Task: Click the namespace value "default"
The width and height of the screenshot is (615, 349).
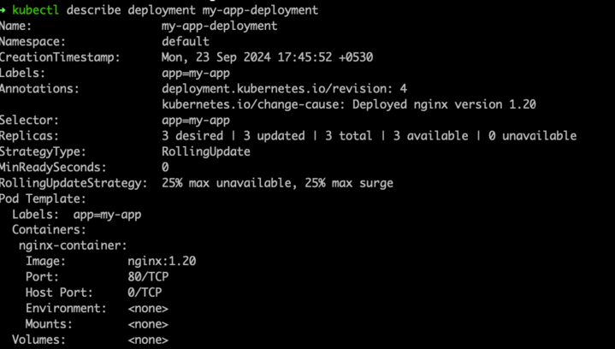Action: pos(185,41)
